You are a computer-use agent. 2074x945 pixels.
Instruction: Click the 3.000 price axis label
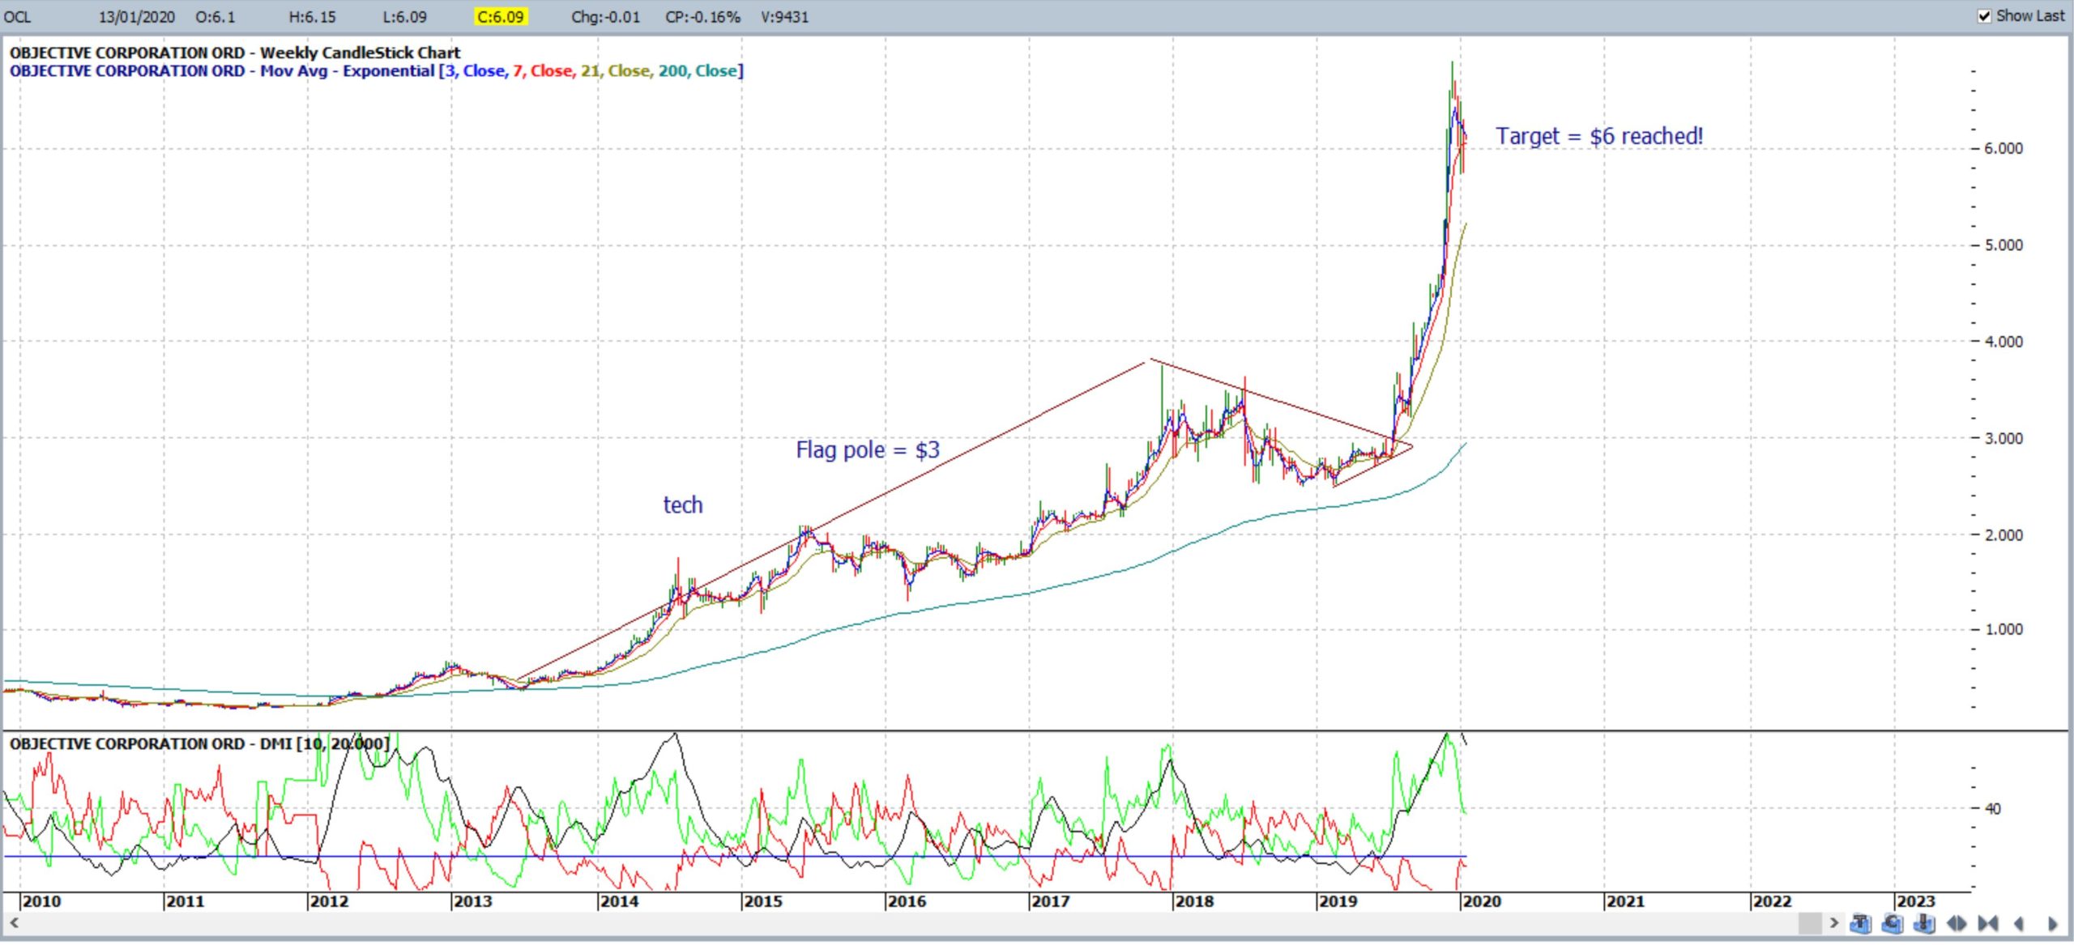point(2004,439)
